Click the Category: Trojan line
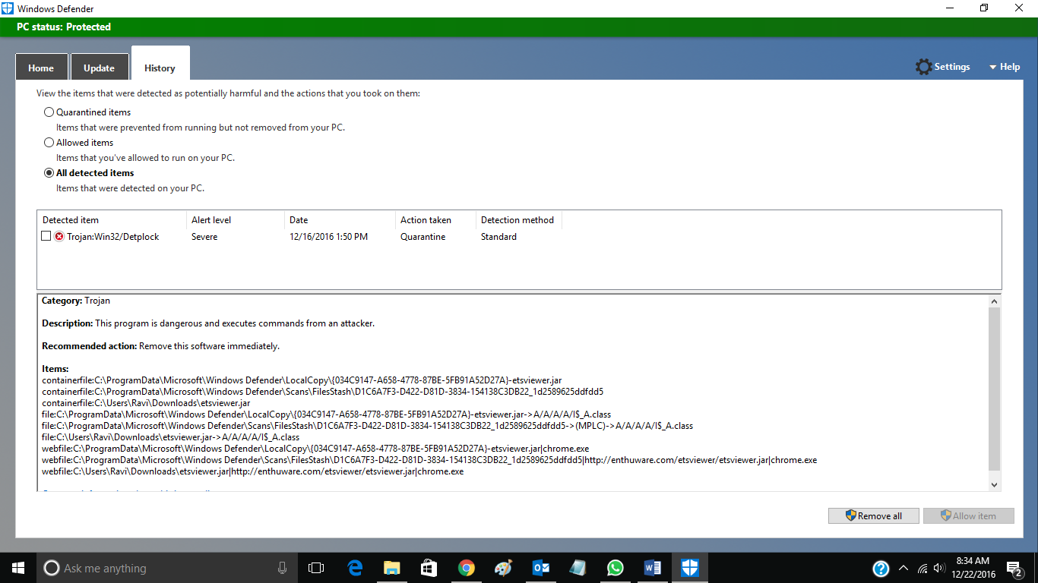This screenshot has height=583, width=1038. coord(76,301)
